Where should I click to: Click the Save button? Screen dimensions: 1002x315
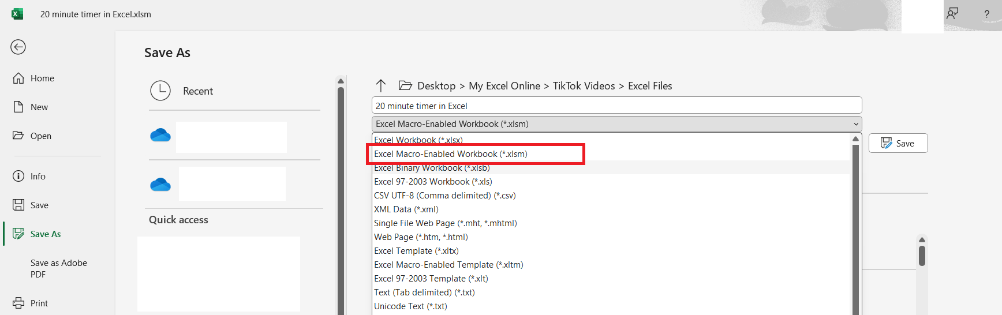(898, 144)
